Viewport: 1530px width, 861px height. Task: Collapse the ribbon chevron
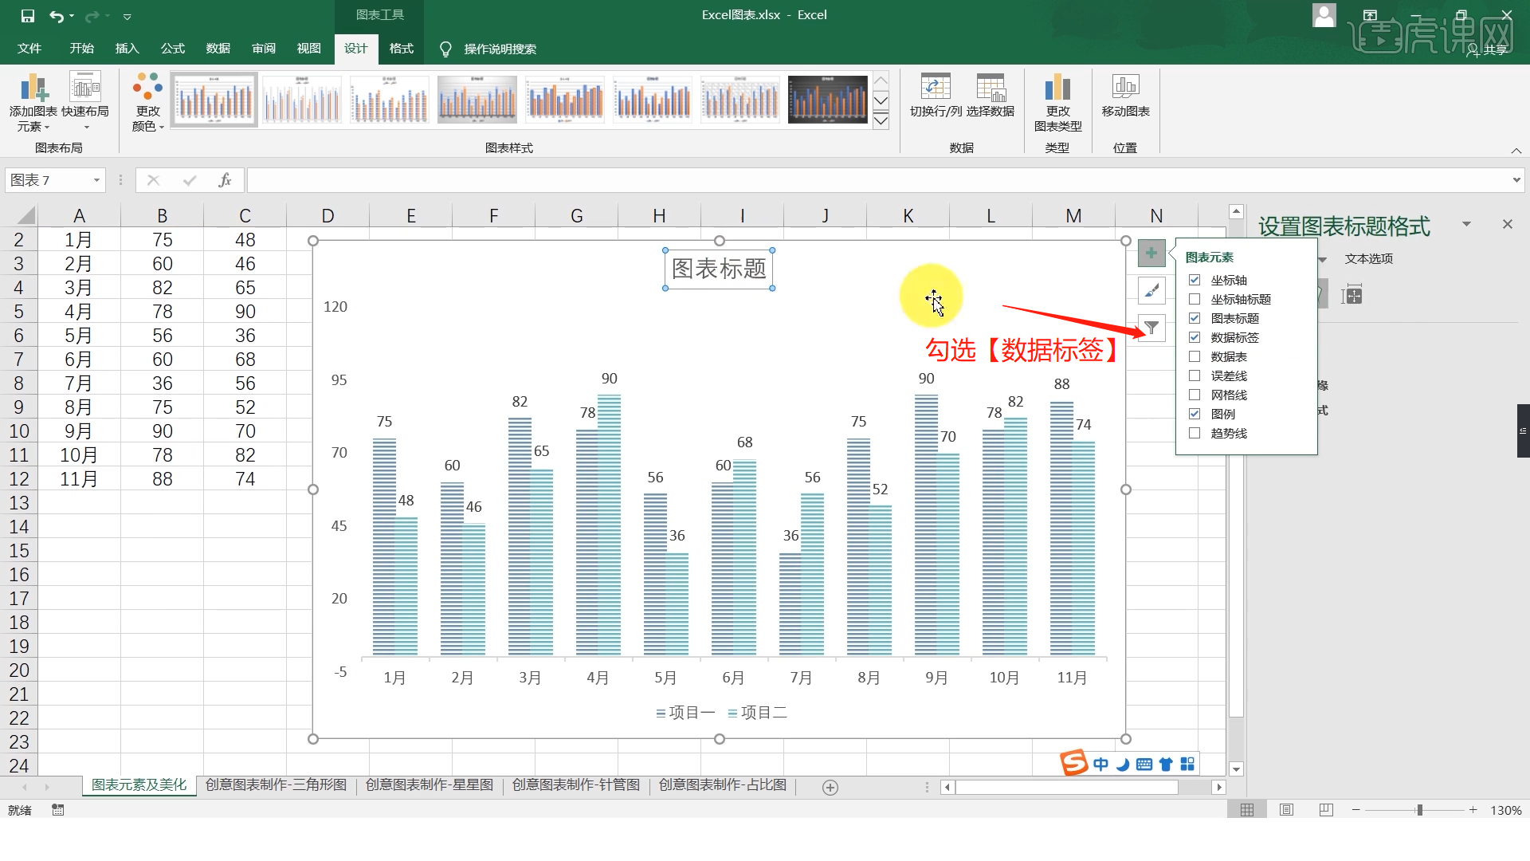point(1516,151)
